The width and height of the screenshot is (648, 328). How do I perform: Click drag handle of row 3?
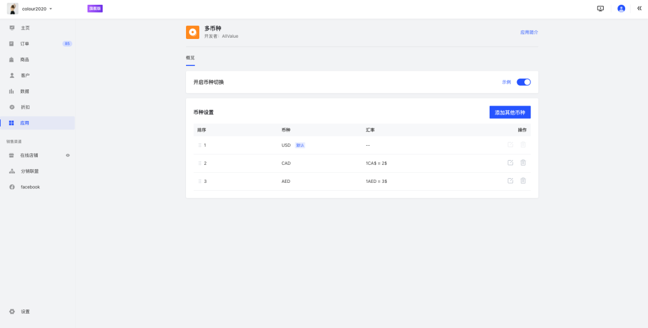click(200, 181)
